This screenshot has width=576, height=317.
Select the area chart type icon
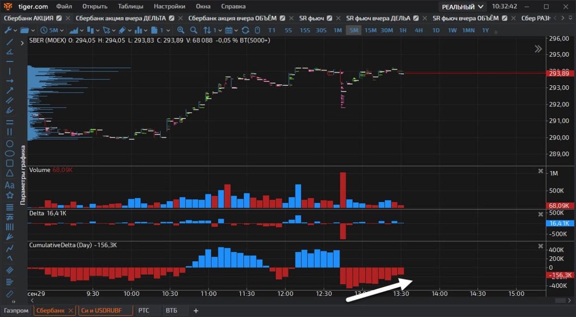(73, 30)
